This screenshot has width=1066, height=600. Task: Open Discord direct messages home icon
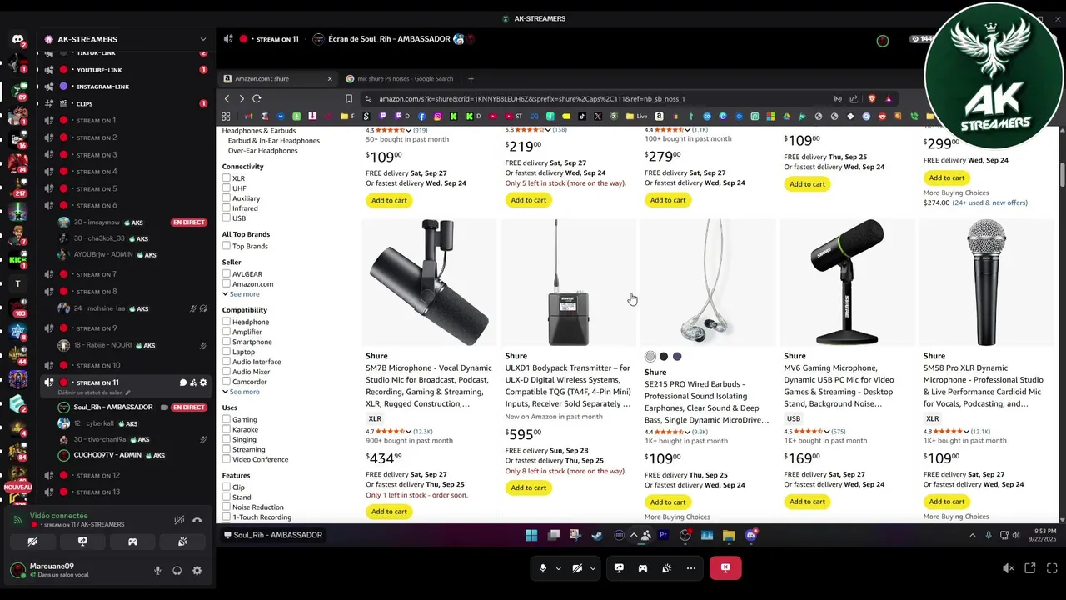[17, 39]
